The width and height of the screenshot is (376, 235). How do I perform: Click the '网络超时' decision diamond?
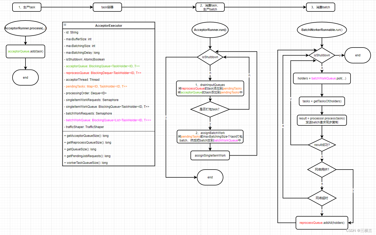322,198
